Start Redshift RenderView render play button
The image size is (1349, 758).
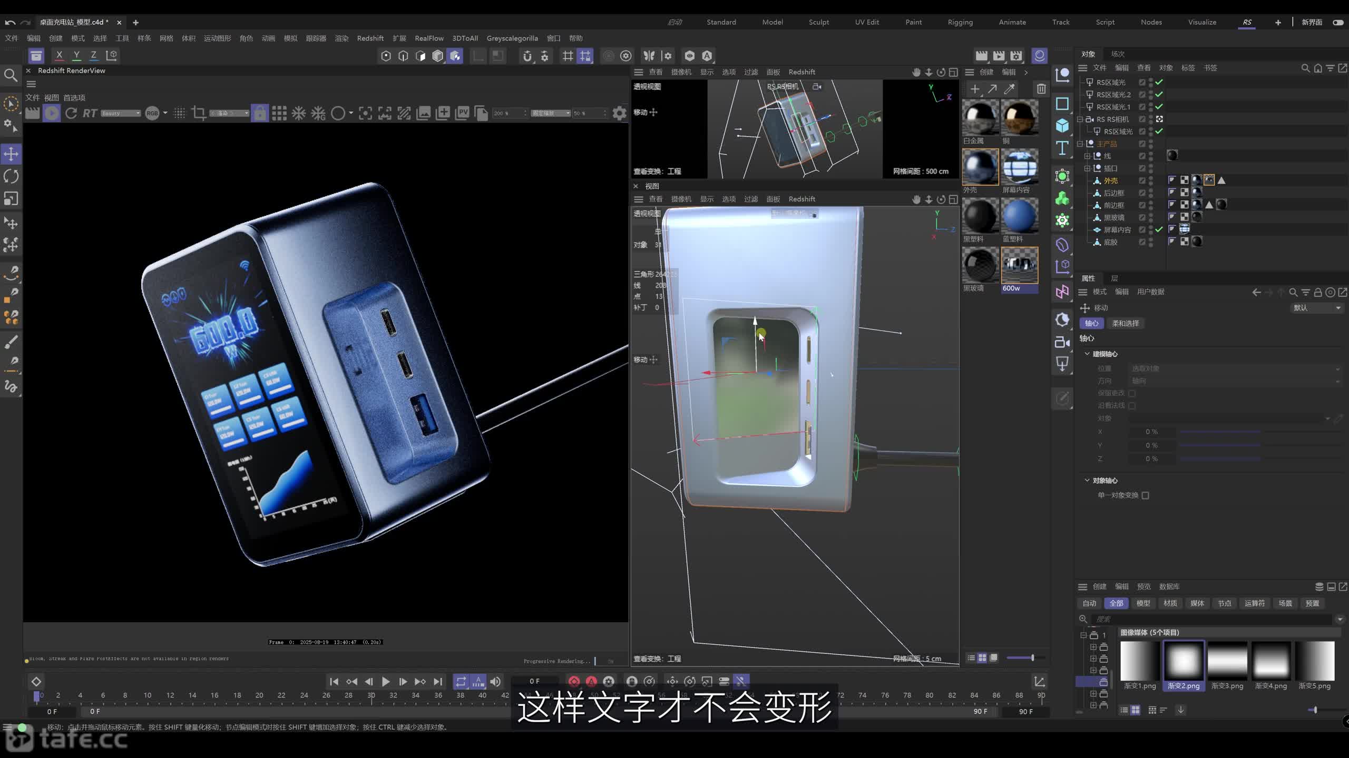[52, 113]
